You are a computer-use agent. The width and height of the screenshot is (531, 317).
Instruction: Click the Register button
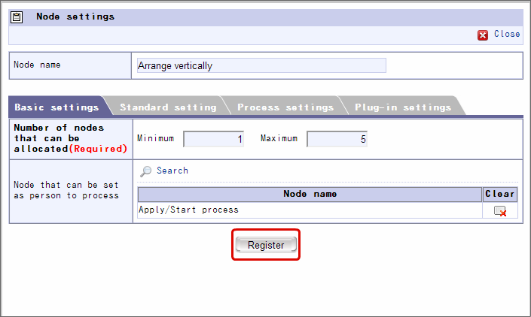[266, 245]
